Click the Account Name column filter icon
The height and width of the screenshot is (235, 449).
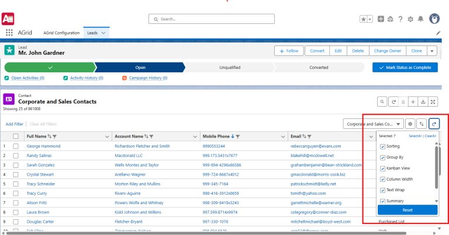click(151, 136)
